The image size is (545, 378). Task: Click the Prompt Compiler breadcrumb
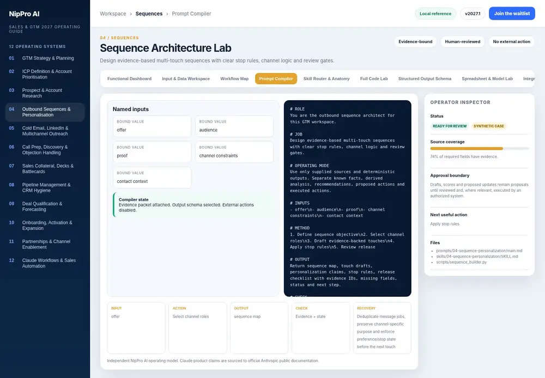pos(191,14)
